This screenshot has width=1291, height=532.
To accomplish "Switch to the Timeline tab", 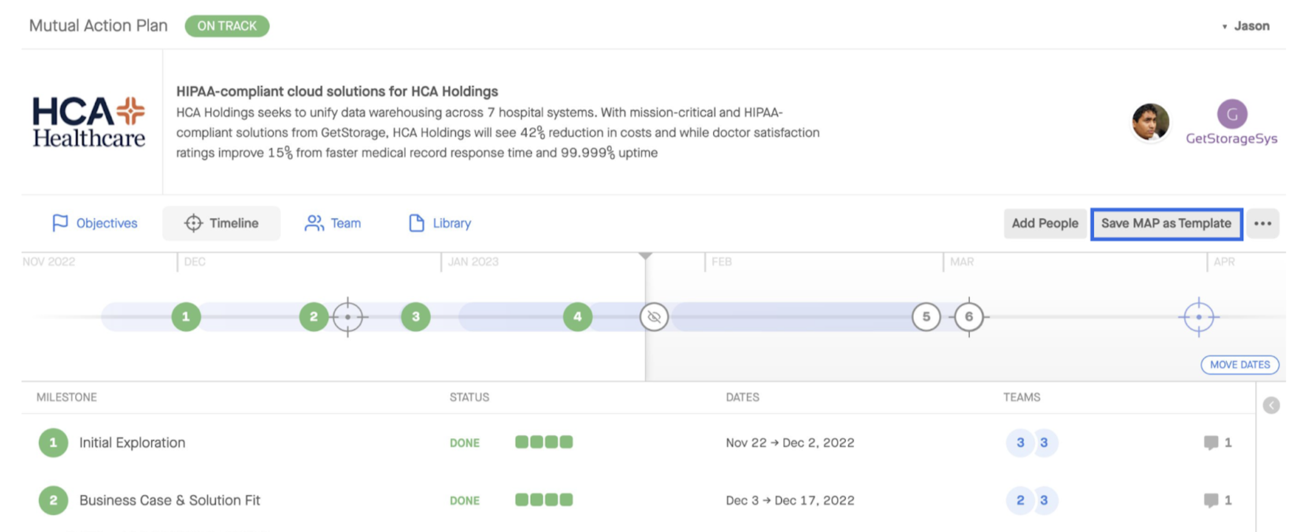I will 221,223.
